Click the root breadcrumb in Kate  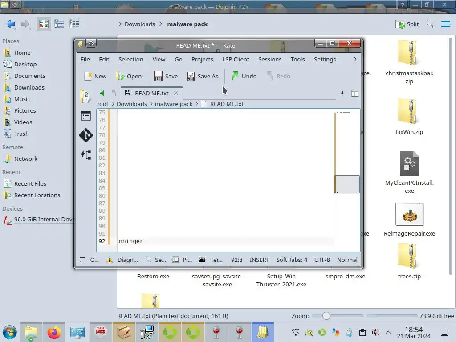[103, 104]
